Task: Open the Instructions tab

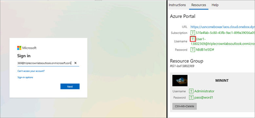Action: pyautogui.click(x=177, y=5)
